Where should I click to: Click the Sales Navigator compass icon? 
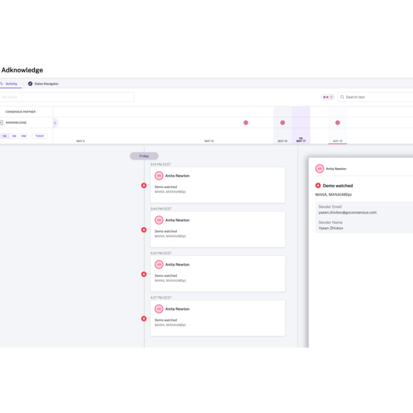(30, 83)
